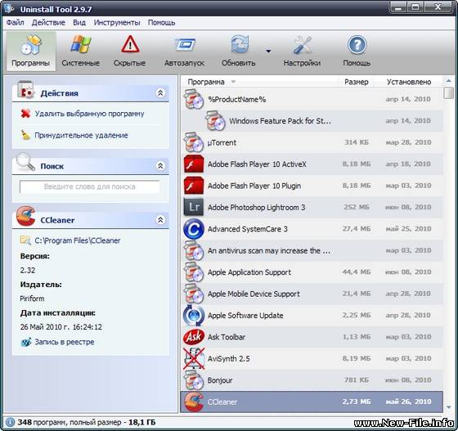
Task: Click the folder icon beside CCleaner path
Action: (25, 240)
